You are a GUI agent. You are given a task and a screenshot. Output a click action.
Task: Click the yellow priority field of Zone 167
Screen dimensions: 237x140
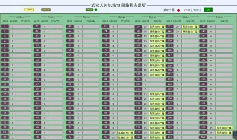224,133
